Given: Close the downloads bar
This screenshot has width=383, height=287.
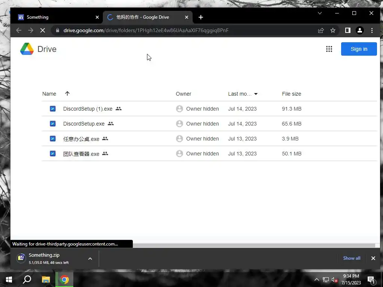Looking at the screenshot, I should coord(373,258).
